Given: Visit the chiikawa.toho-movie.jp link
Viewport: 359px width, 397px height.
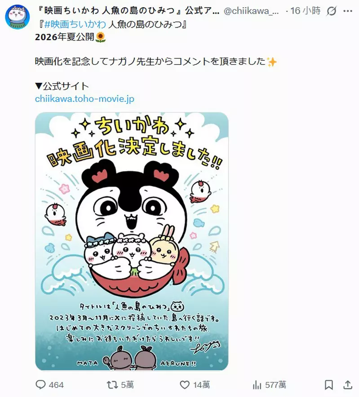Looking at the screenshot, I should [84, 99].
